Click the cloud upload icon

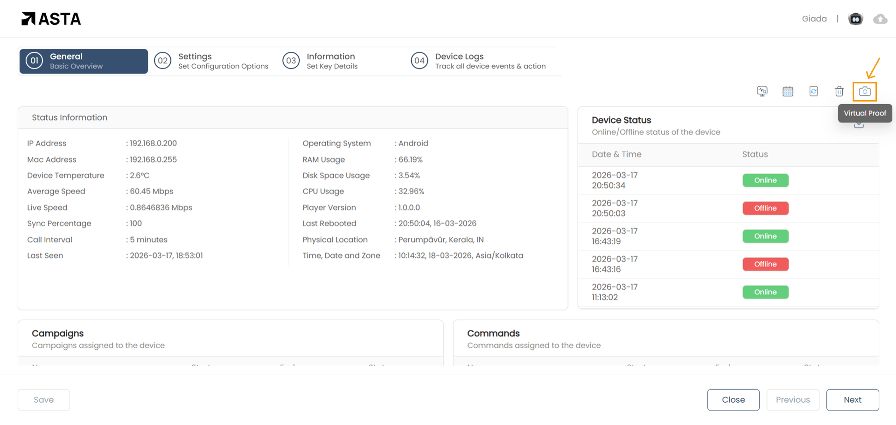click(880, 19)
